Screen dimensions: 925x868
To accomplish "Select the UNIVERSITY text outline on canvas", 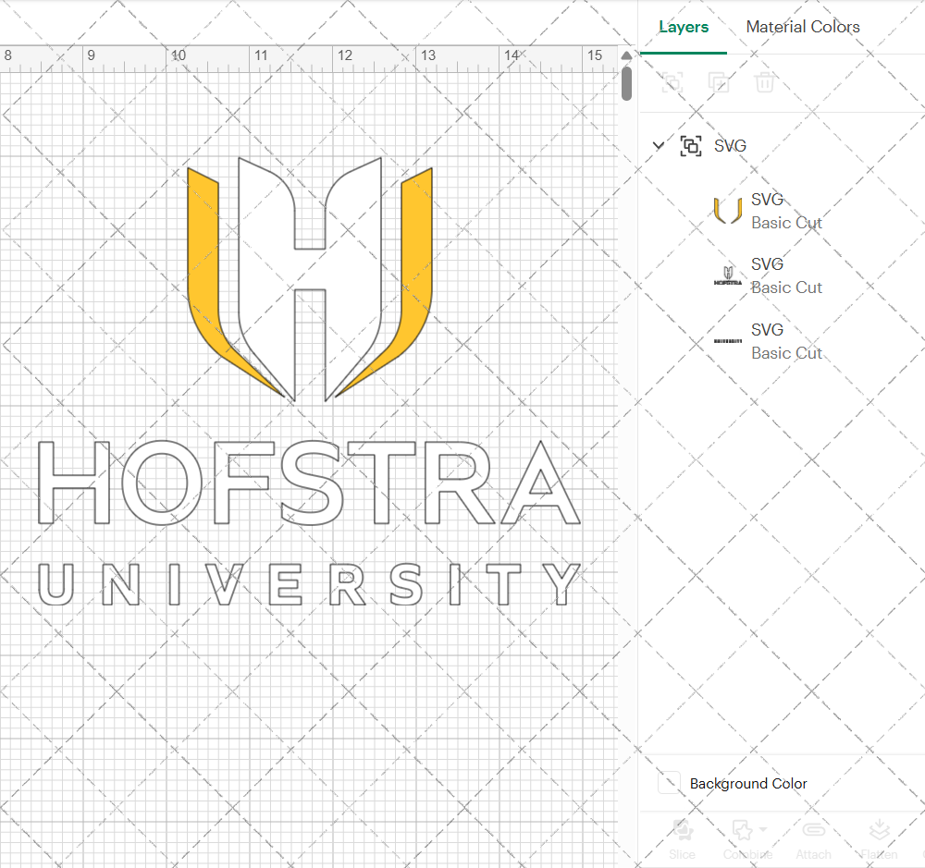I will (x=310, y=584).
